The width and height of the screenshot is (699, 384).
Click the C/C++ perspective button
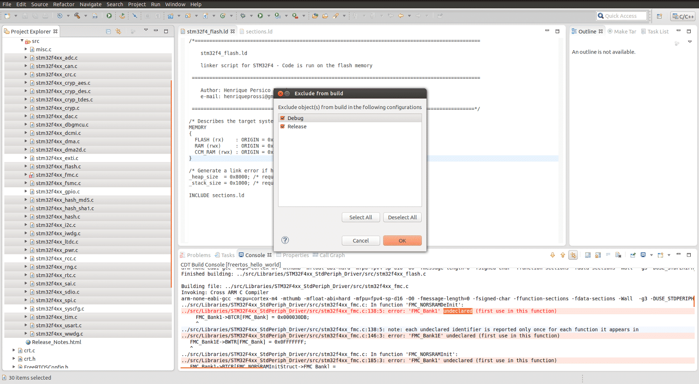pyautogui.click(x=683, y=16)
